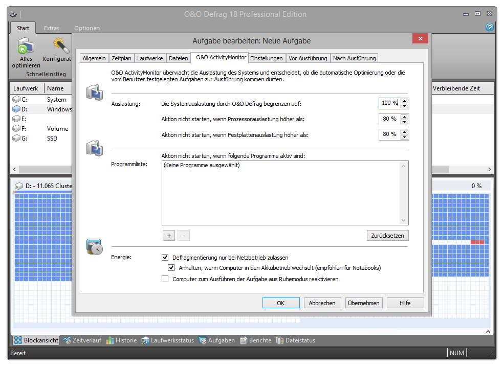Click the Energie clock icon
504x368 pixels.
pos(95,247)
